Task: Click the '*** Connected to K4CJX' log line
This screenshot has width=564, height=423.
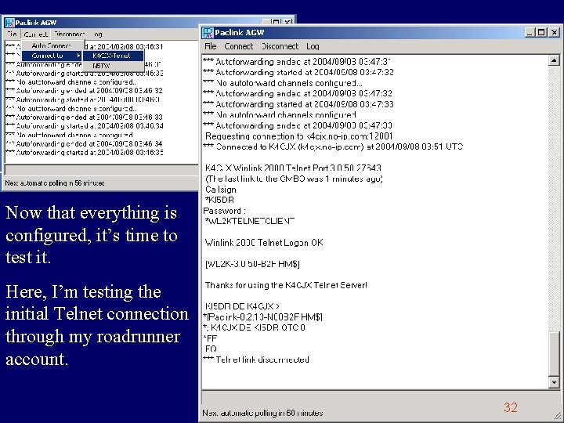Action: (333, 146)
